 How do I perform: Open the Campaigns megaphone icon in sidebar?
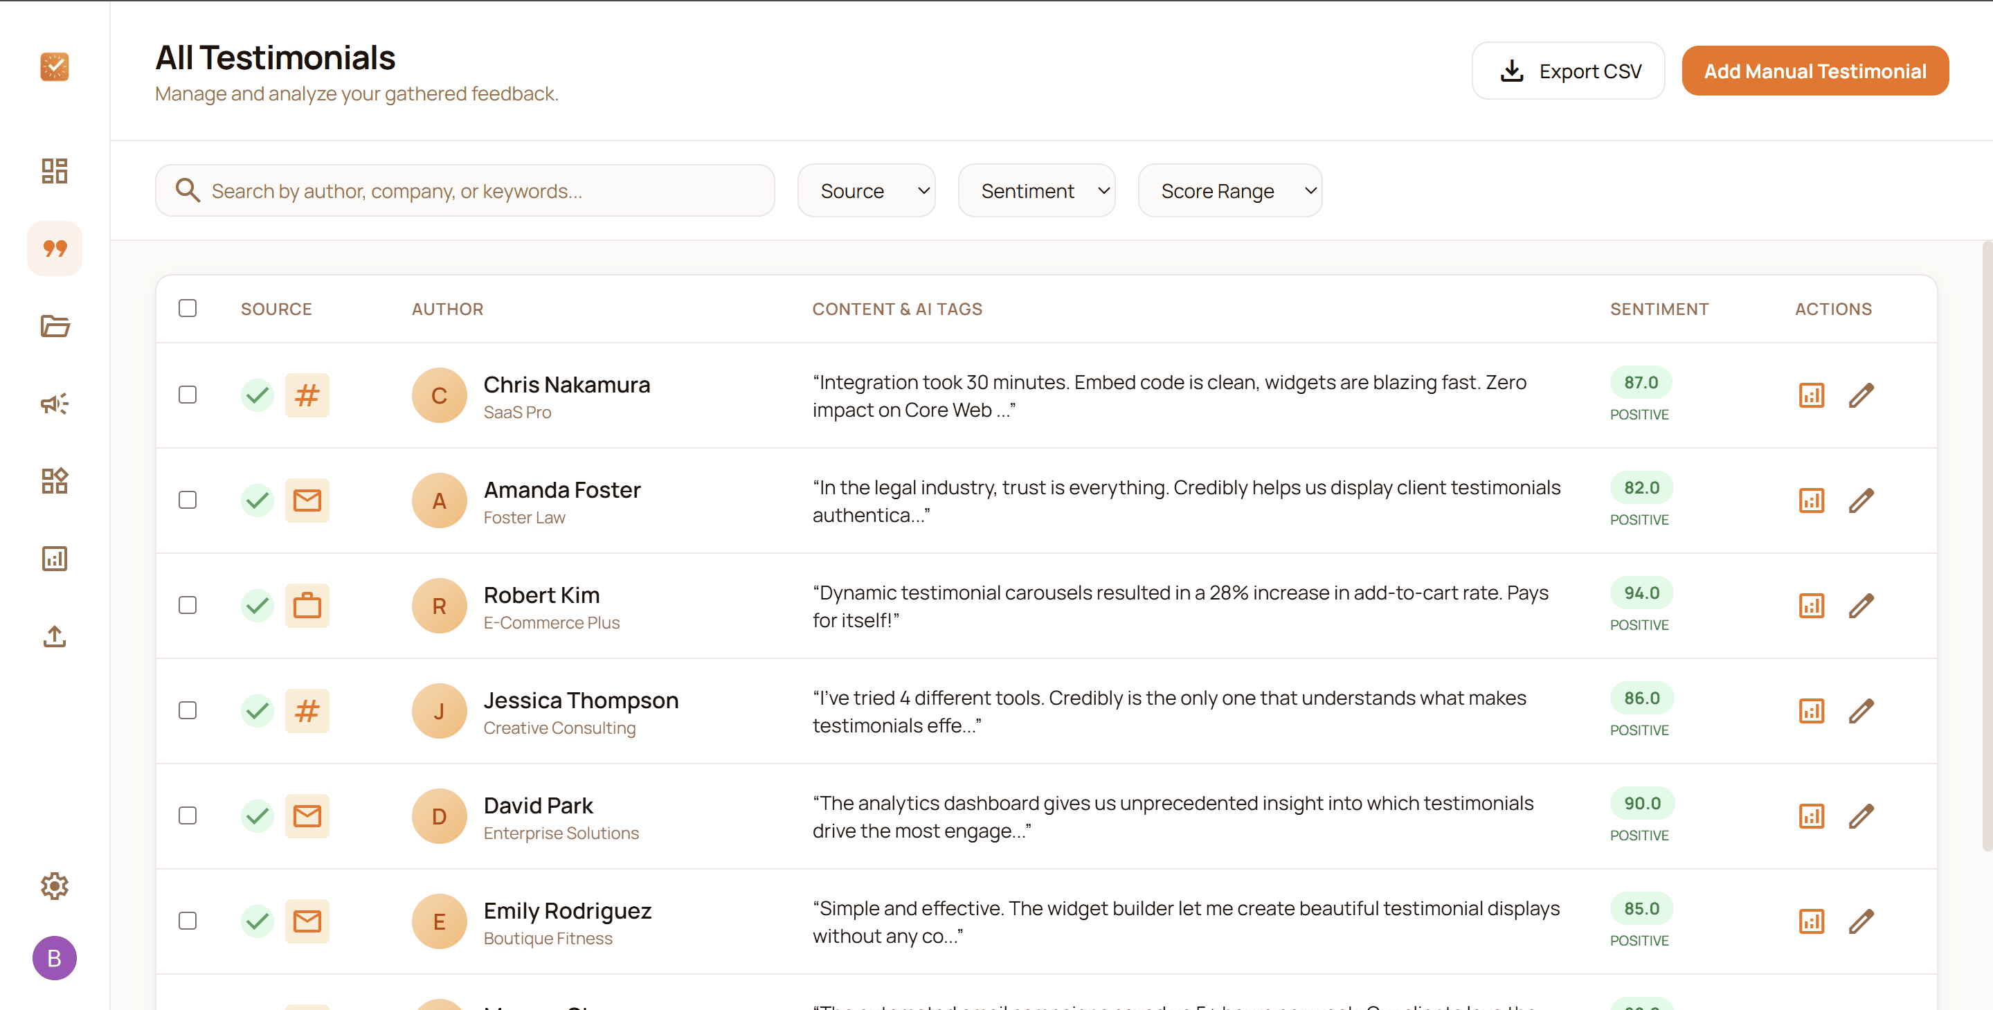pyautogui.click(x=54, y=403)
